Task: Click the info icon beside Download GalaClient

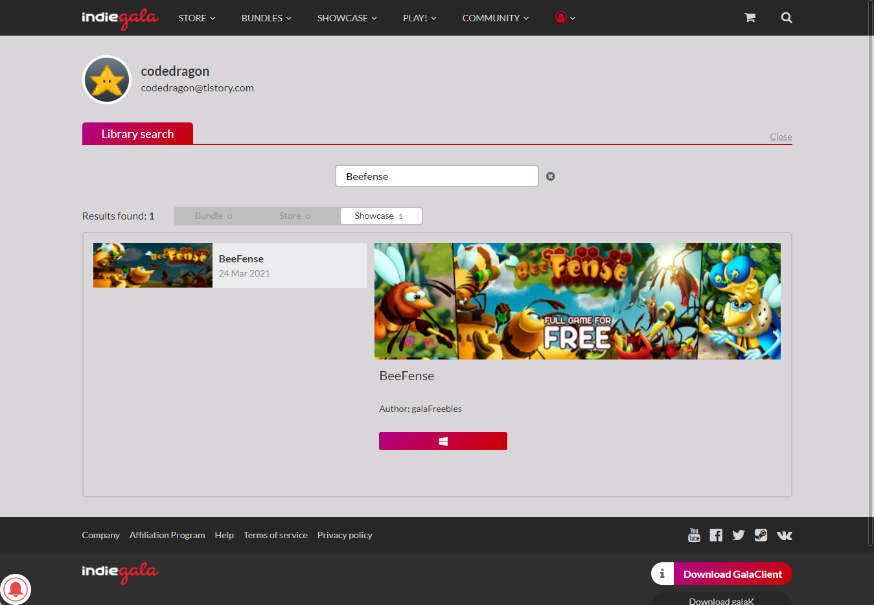Action: tap(662, 574)
